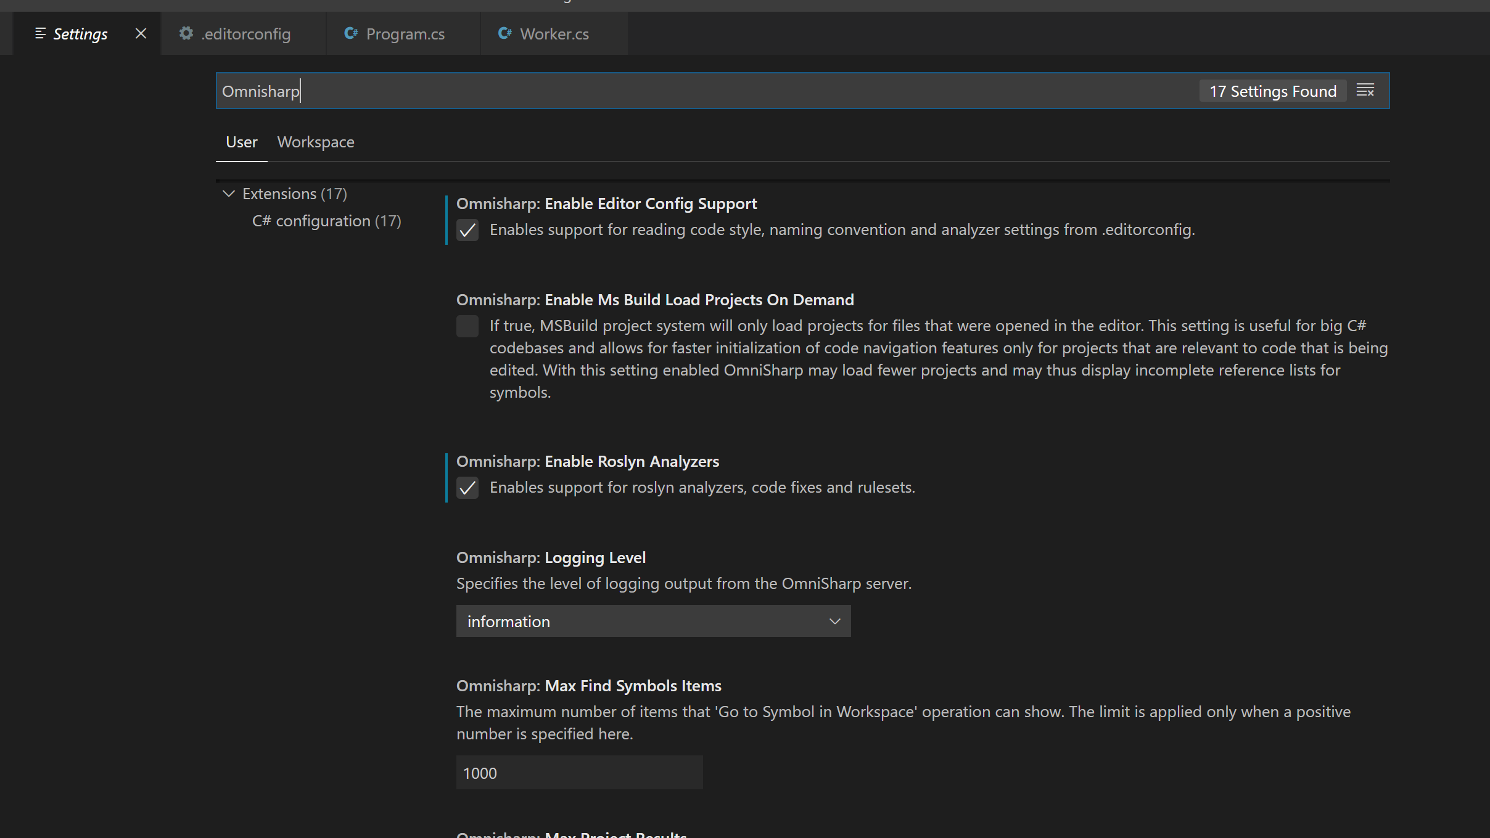Click the Max Find Symbols Items number field
Image resolution: width=1490 pixels, height=838 pixels.
tap(580, 773)
